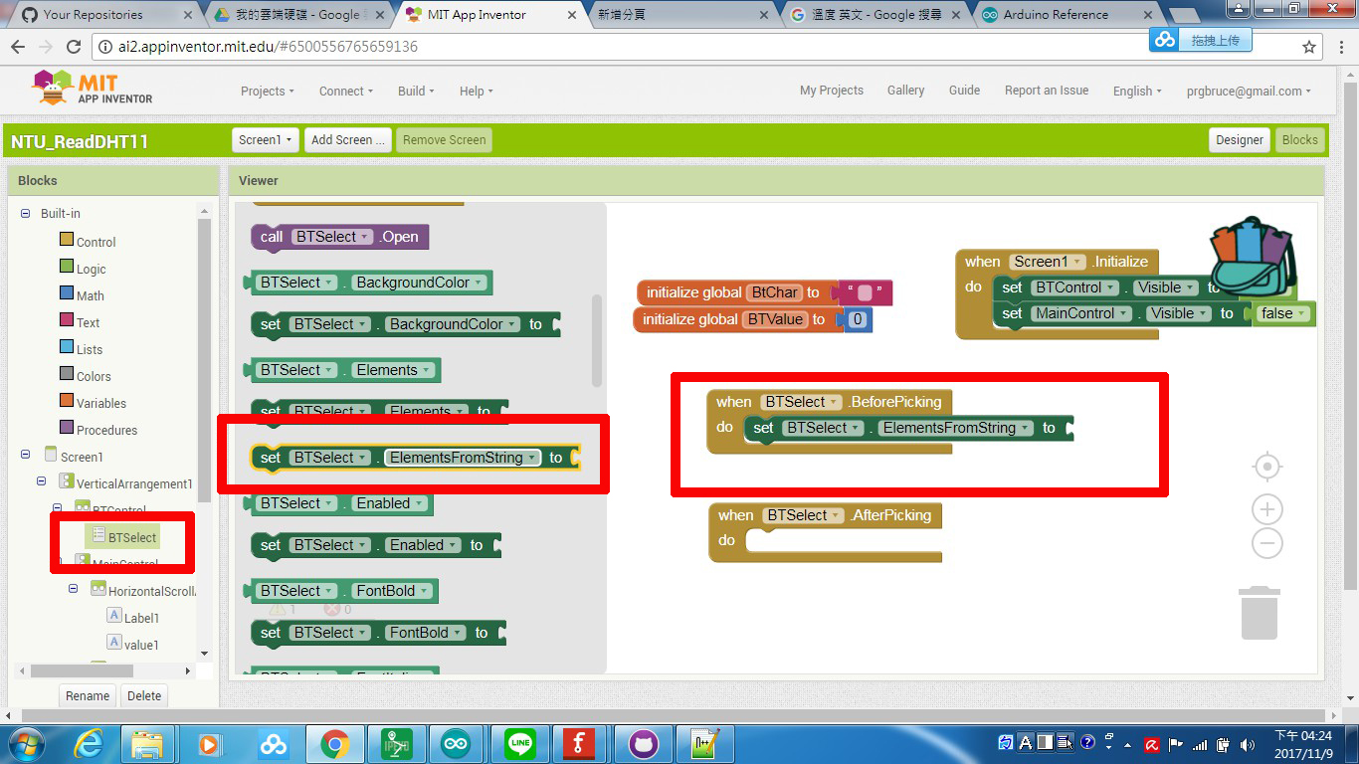The image size is (1359, 764).
Task: Zoom in with plus circle icon
Action: [x=1266, y=509]
